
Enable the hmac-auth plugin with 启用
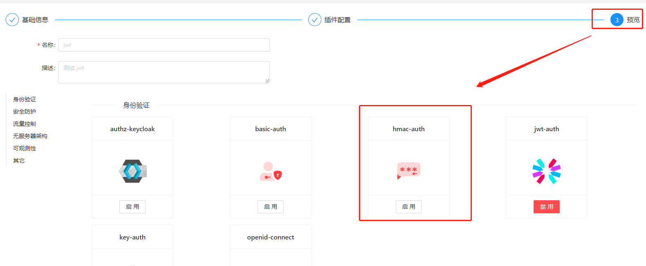[x=408, y=207]
